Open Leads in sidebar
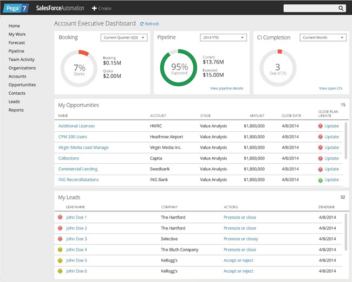 coord(14,101)
